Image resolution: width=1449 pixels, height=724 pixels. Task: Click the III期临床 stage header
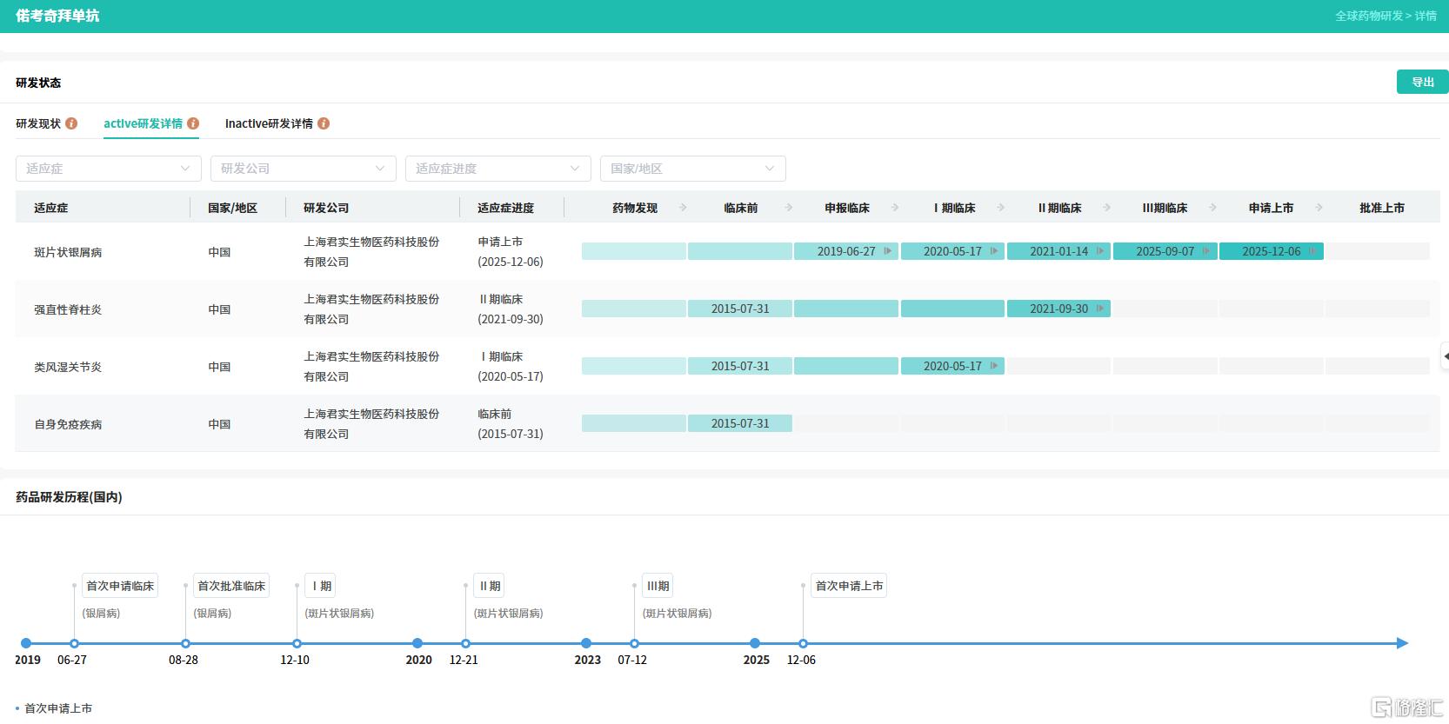pyautogui.click(x=1165, y=208)
